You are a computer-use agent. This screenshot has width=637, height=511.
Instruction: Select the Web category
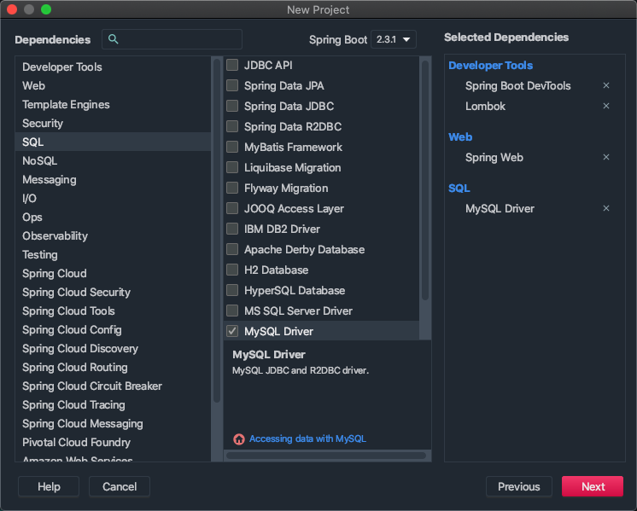tap(113, 85)
